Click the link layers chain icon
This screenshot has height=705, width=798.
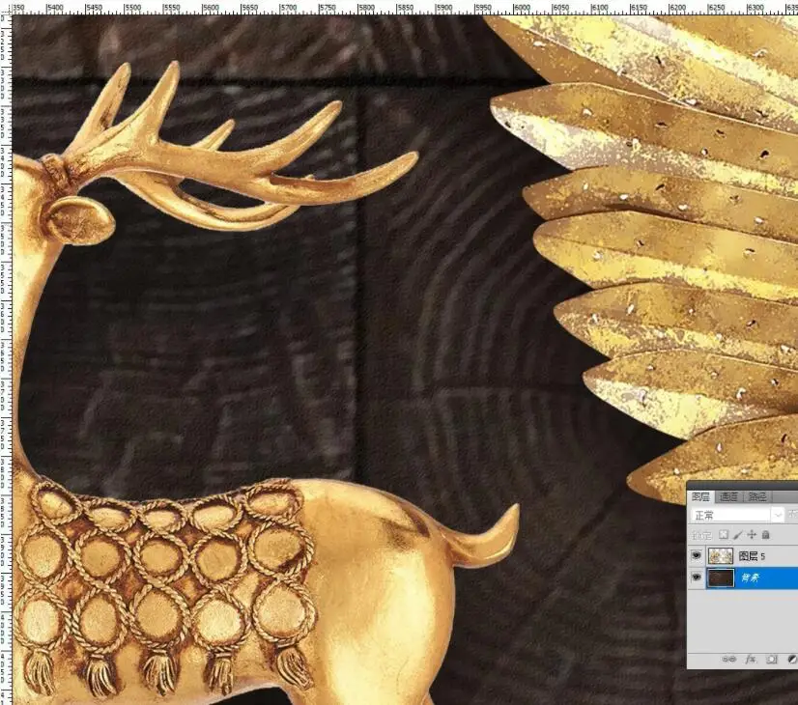[728, 660]
